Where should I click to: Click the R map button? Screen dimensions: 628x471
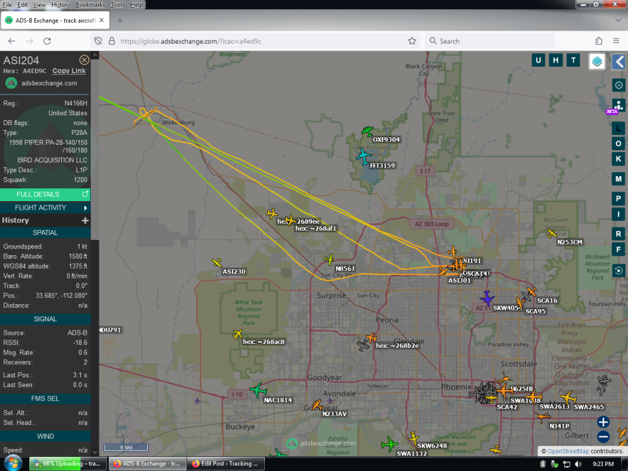point(618,234)
